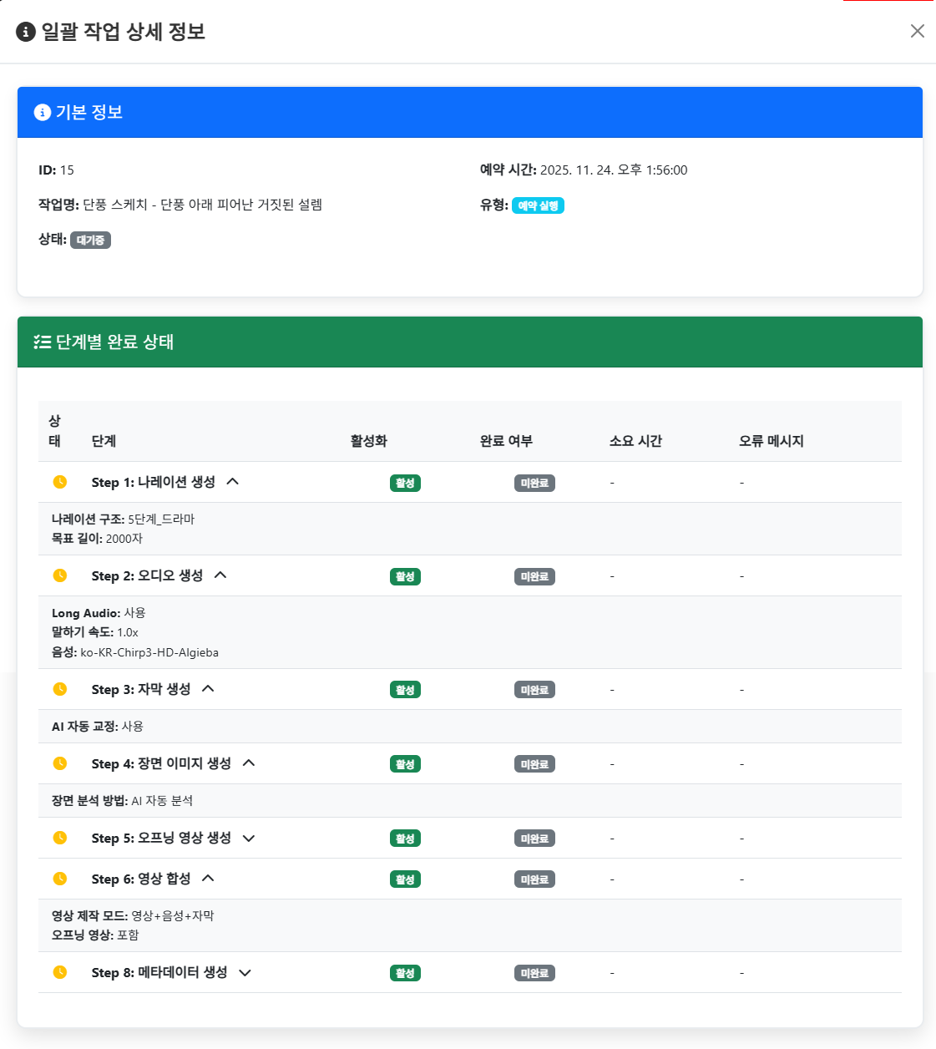Collapse Step 4 장면 이미지 생성 details
The image size is (936, 1049).
coord(249,763)
